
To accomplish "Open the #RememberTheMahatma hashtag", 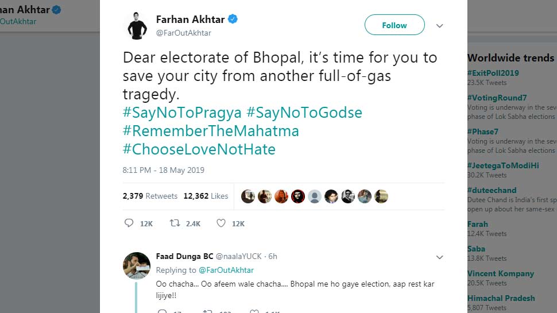I will click(211, 131).
